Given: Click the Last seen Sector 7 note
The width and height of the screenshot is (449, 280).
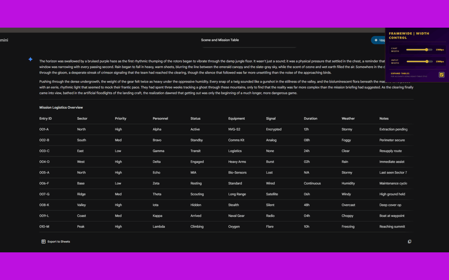Looking at the screenshot, I should click(x=393, y=173).
